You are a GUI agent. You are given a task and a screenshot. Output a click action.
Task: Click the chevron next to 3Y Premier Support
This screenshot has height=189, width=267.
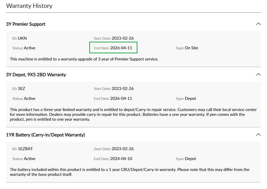click(258, 24)
